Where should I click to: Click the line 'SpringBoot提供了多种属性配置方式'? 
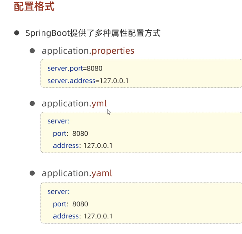[x=93, y=33]
